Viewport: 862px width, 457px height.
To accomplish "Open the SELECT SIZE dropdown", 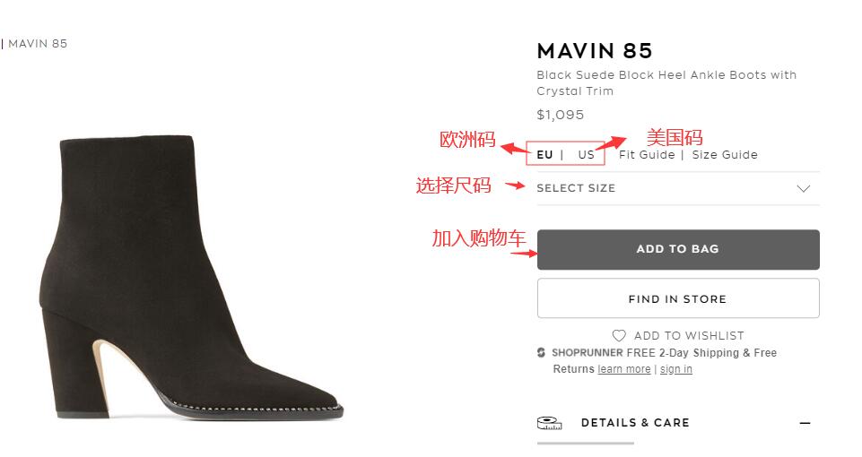I will pyautogui.click(x=678, y=188).
